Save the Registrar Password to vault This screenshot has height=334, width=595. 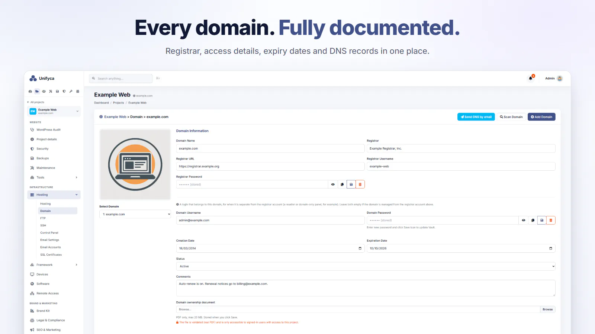pos(351,184)
